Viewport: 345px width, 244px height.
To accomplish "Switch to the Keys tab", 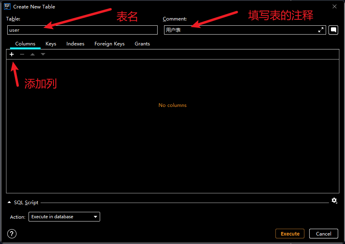I will click(x=51, y=44).
